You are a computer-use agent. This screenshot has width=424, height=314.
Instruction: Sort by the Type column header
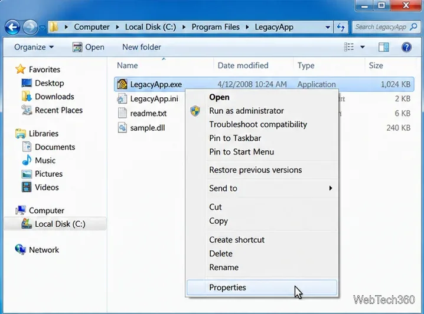click(306, 65)
